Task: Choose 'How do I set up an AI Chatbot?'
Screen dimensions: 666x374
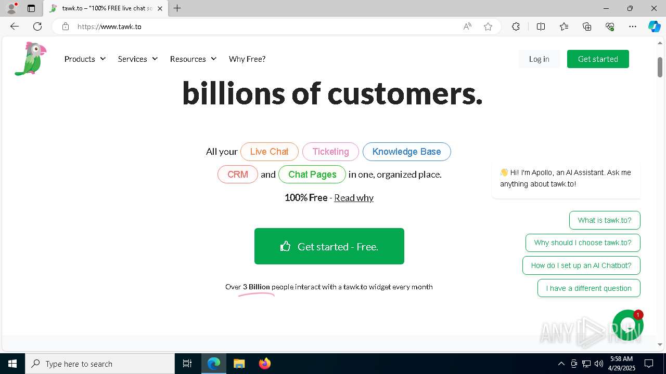Action: pyautogui.click(x=581, y=265)
